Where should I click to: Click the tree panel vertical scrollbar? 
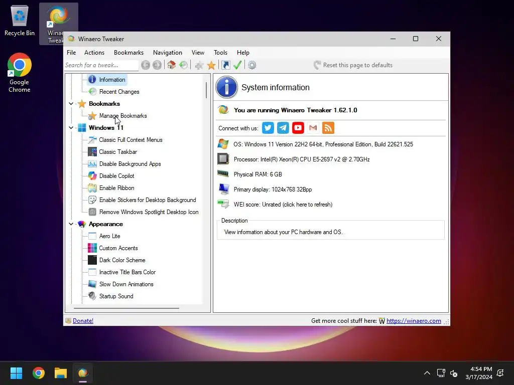[x=206, y=90]
